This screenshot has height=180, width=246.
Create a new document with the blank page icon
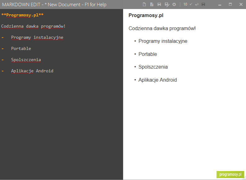144,4
